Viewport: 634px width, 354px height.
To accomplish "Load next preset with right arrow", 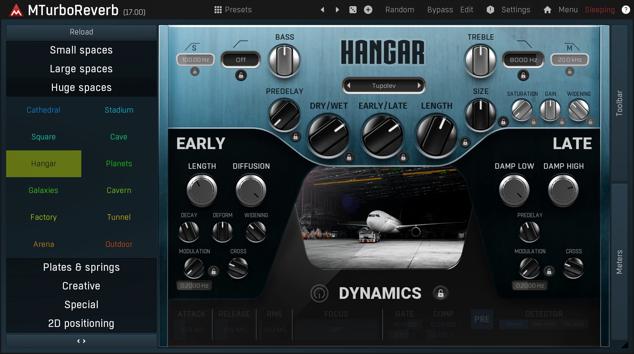I will pyautogui.click(x=337, y=10).
